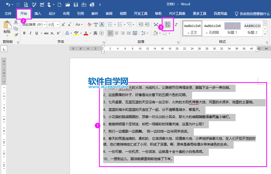Toggle Italic formatting
Screen dimensions: 271x174
(x=30, y=33)
